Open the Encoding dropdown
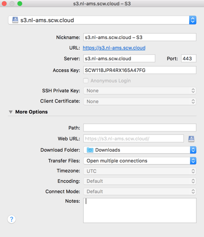Screen dimensions: 204x237 coord(140,181)
